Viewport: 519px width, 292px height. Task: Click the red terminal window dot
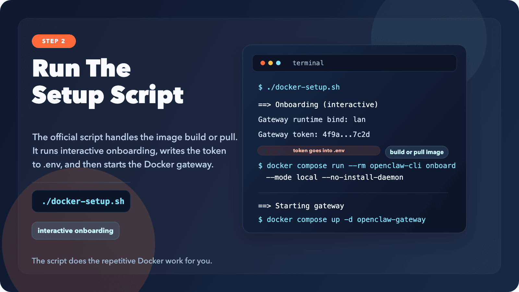point(262,63)
